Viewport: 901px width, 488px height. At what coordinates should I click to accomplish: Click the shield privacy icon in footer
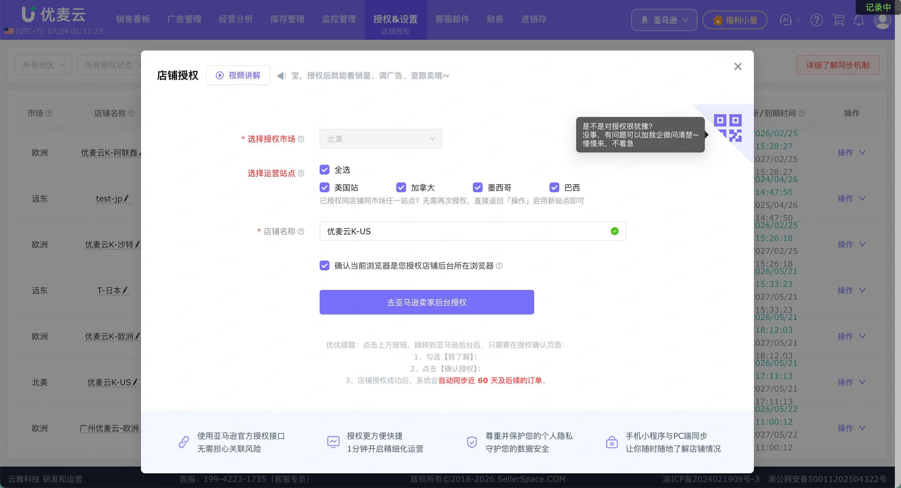[x=472, y=442]
